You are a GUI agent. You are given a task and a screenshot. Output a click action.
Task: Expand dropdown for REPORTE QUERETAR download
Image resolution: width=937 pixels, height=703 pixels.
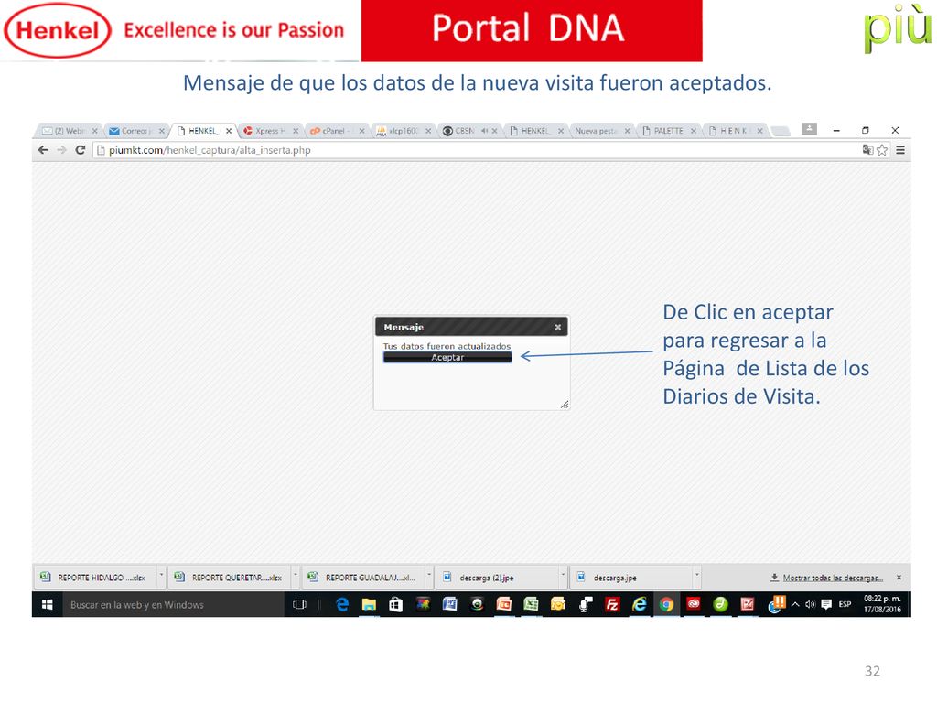pyautogui.click(x=295, y=577)
